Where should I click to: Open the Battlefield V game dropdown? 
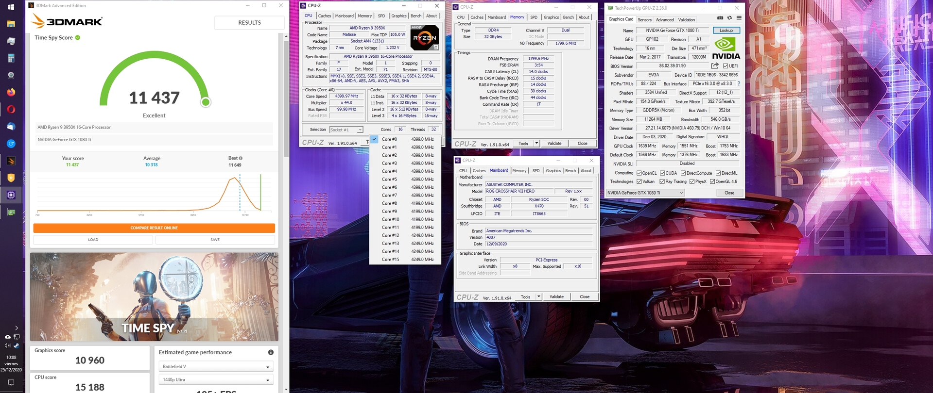216,366
